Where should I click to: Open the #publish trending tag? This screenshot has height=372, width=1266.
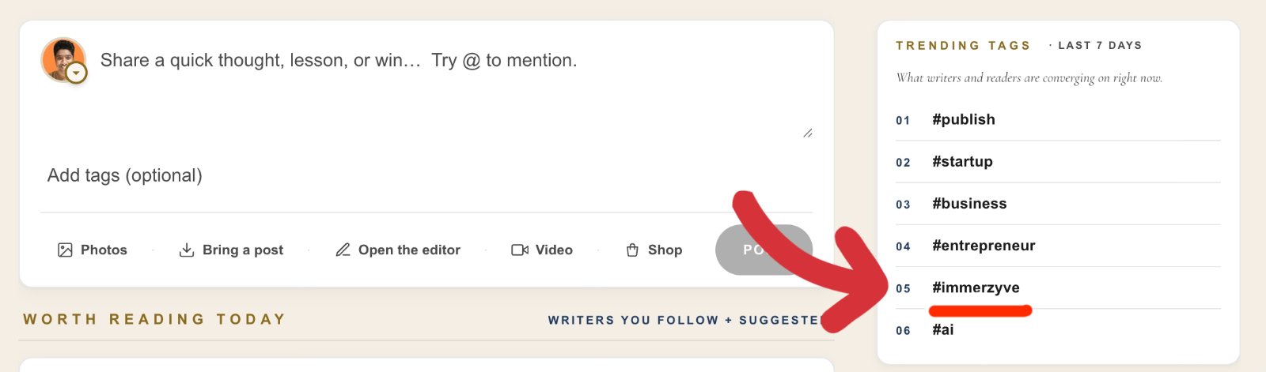pos(964,120)
